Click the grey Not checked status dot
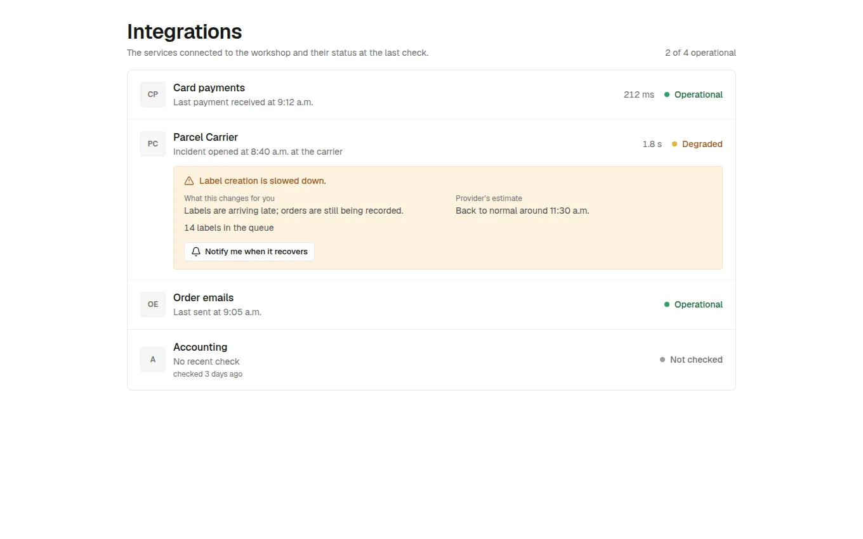The height and width of the screenshot is (539, 863). [662, 360]
